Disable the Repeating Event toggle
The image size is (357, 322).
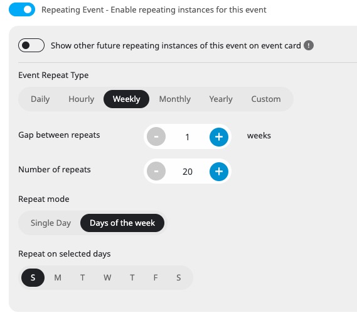click(x=22, y=9)
